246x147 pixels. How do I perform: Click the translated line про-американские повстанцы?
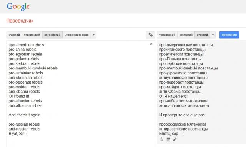tap(186, 45)
